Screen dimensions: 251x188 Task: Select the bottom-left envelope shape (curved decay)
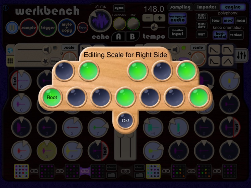click(x=214, y=61)
